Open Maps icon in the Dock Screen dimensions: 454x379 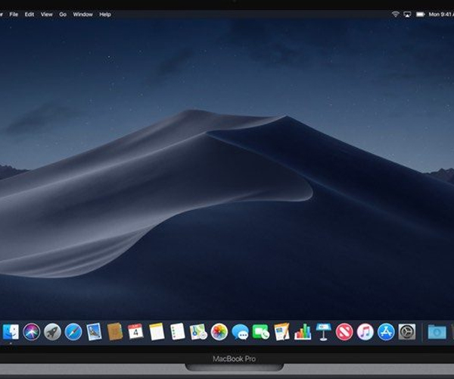tap(198, 331)
